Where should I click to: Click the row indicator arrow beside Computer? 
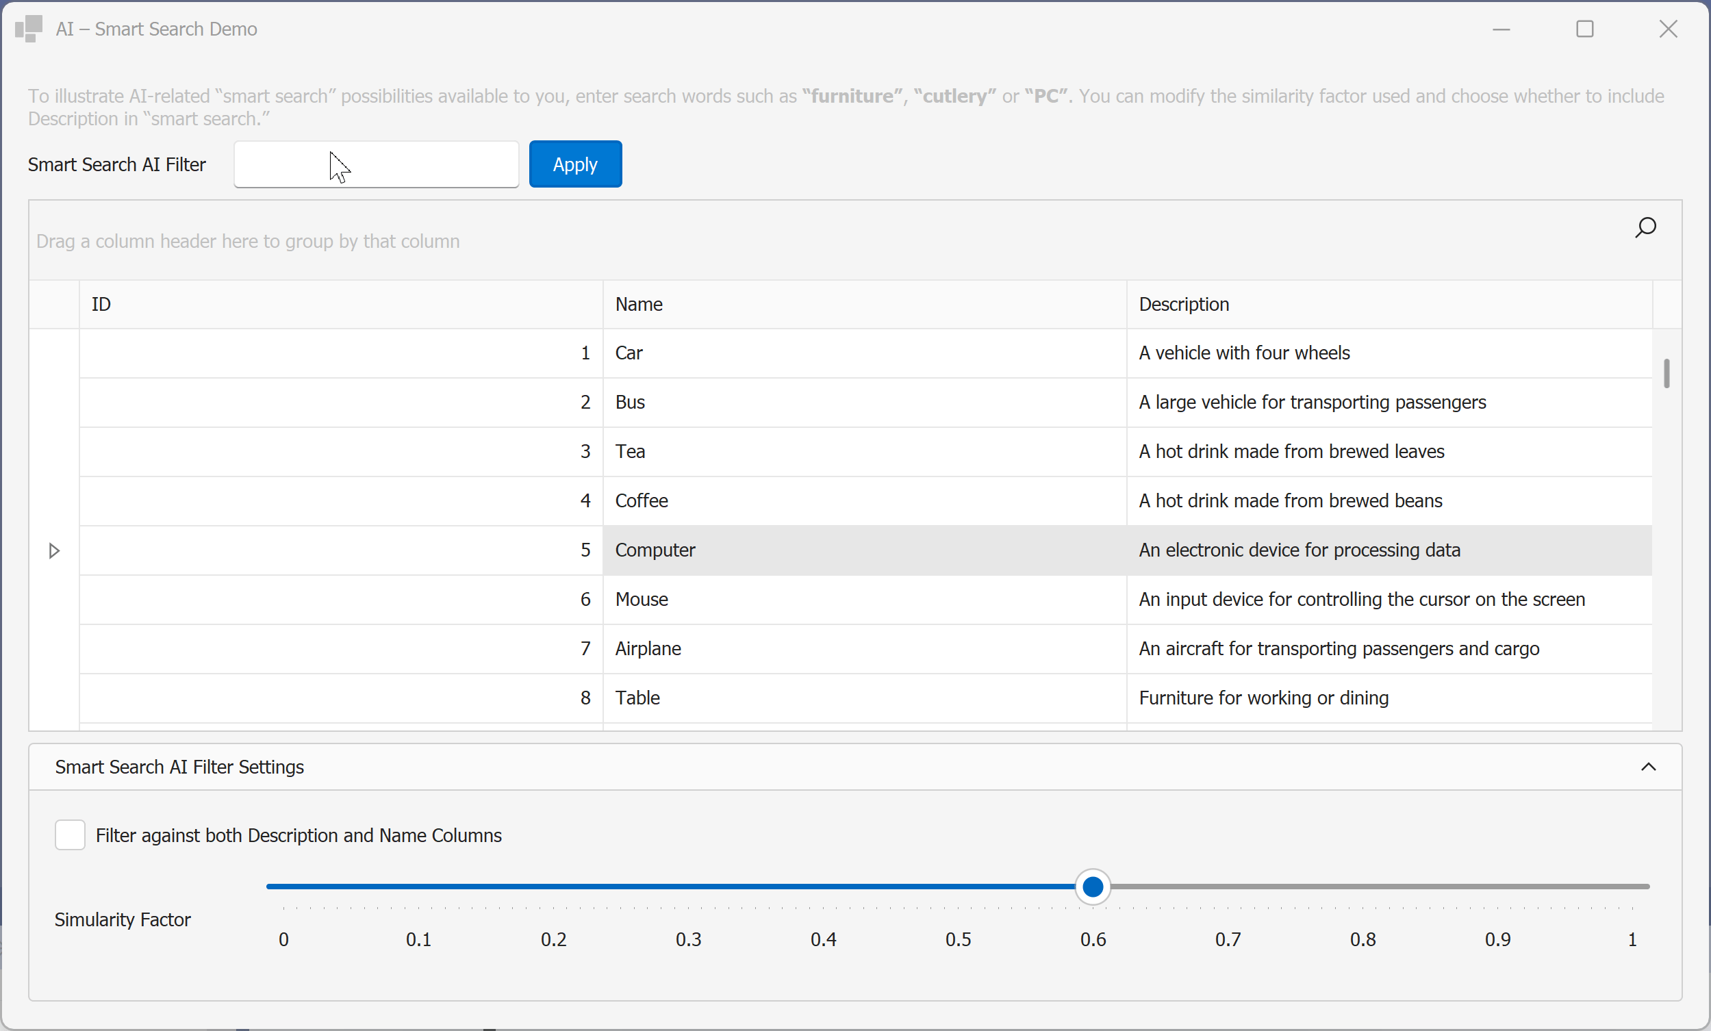[54, 550]
